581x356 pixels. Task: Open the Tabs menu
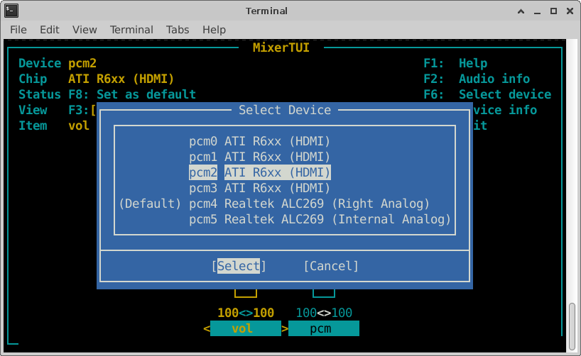178,30
